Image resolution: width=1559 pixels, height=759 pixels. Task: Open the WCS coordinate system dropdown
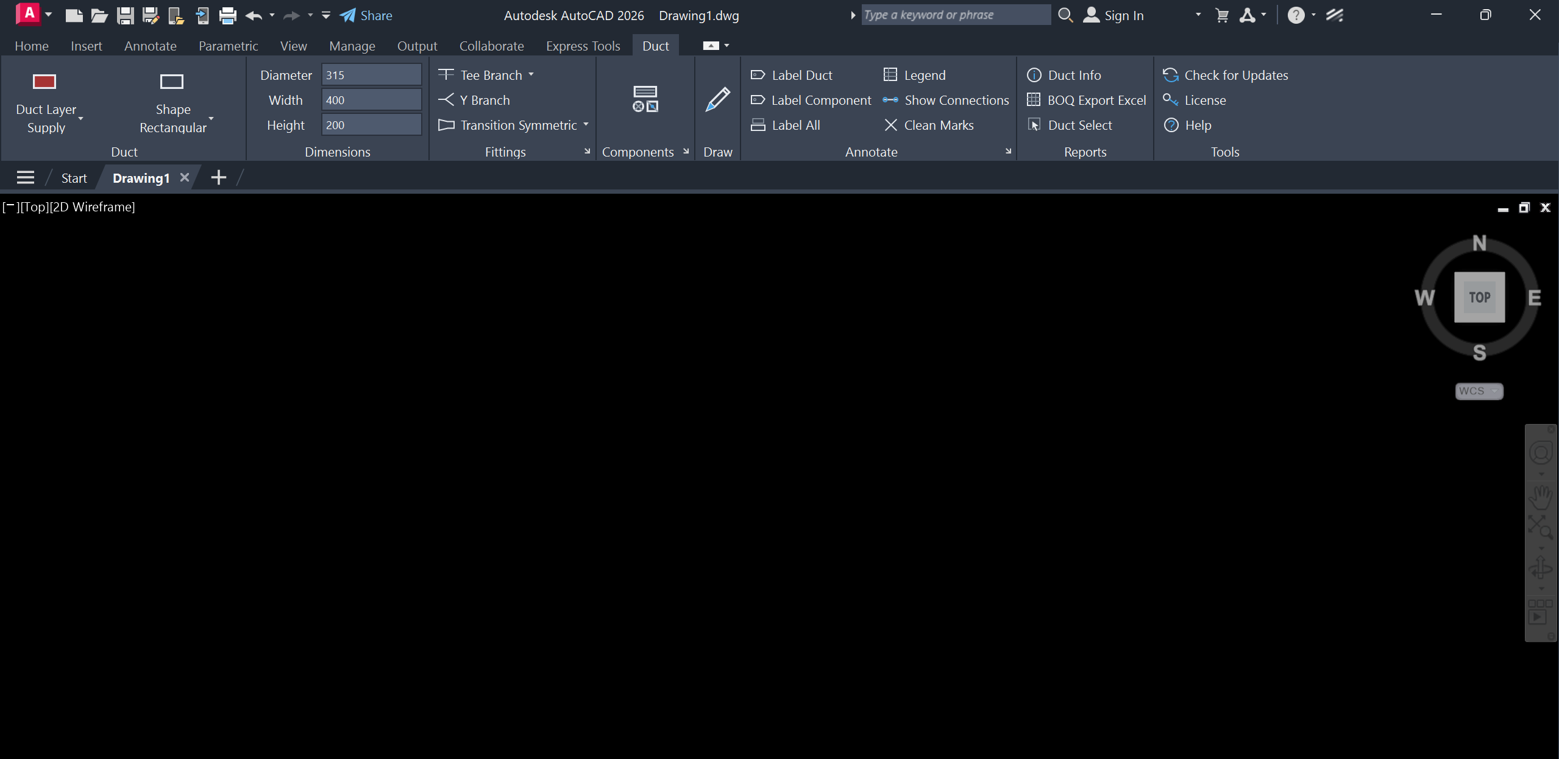point(1479,391)
